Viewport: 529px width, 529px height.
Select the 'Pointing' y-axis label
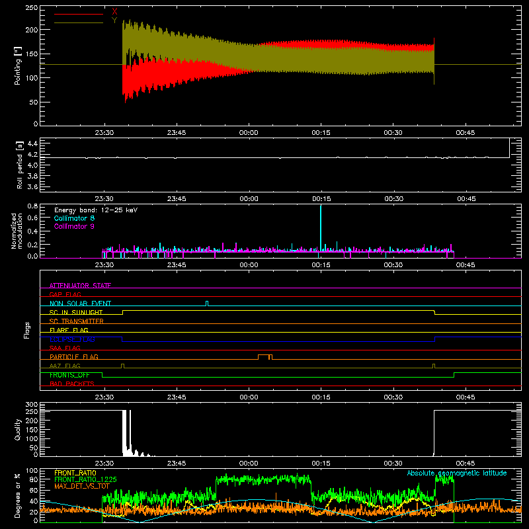coord(18,65)
